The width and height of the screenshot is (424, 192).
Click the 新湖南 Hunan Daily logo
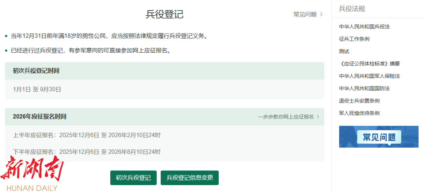[x=31, y=174]
